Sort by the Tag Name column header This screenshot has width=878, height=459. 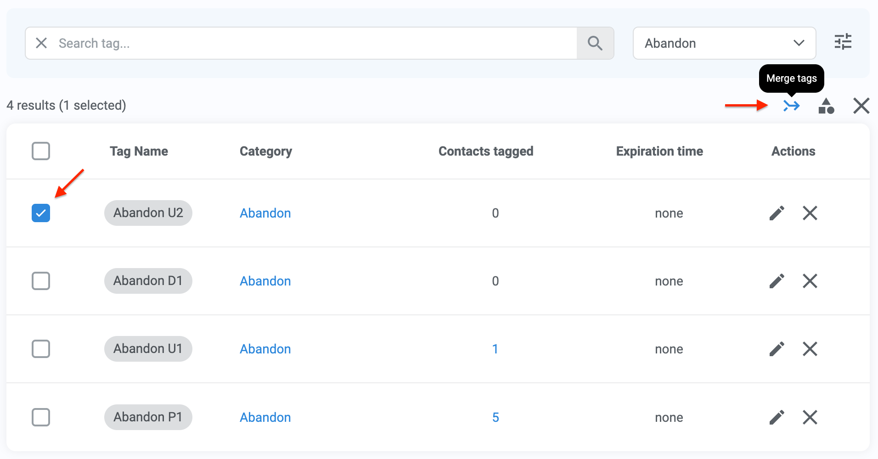(139, 151)
